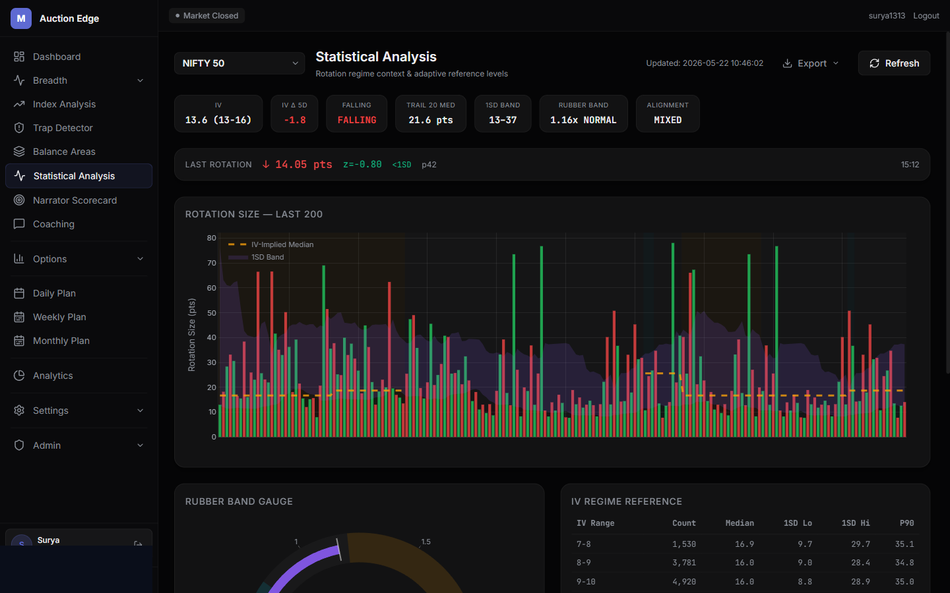Click the Options bar chart icon
The width and height of the screenshot is (950, 593).
pos(19,259)
